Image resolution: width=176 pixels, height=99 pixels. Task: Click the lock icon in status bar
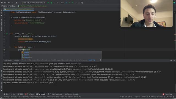(174, 97)
